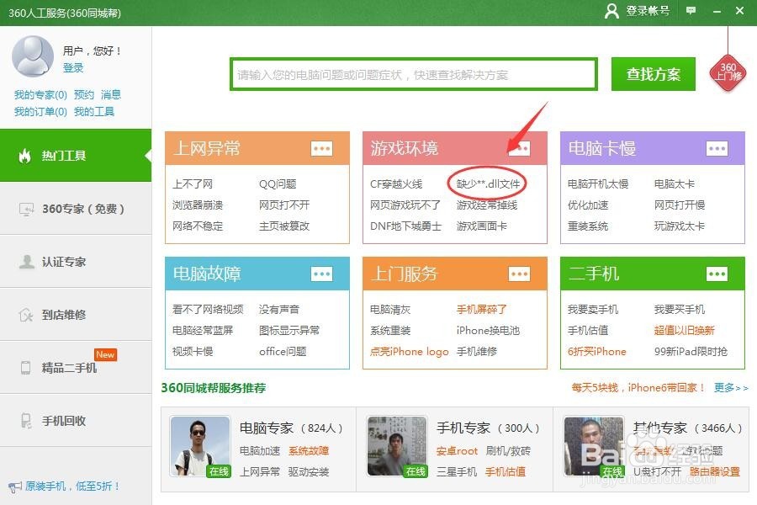Click the person icon beside 认证专家
757x505 pixels.
[26, 262]
